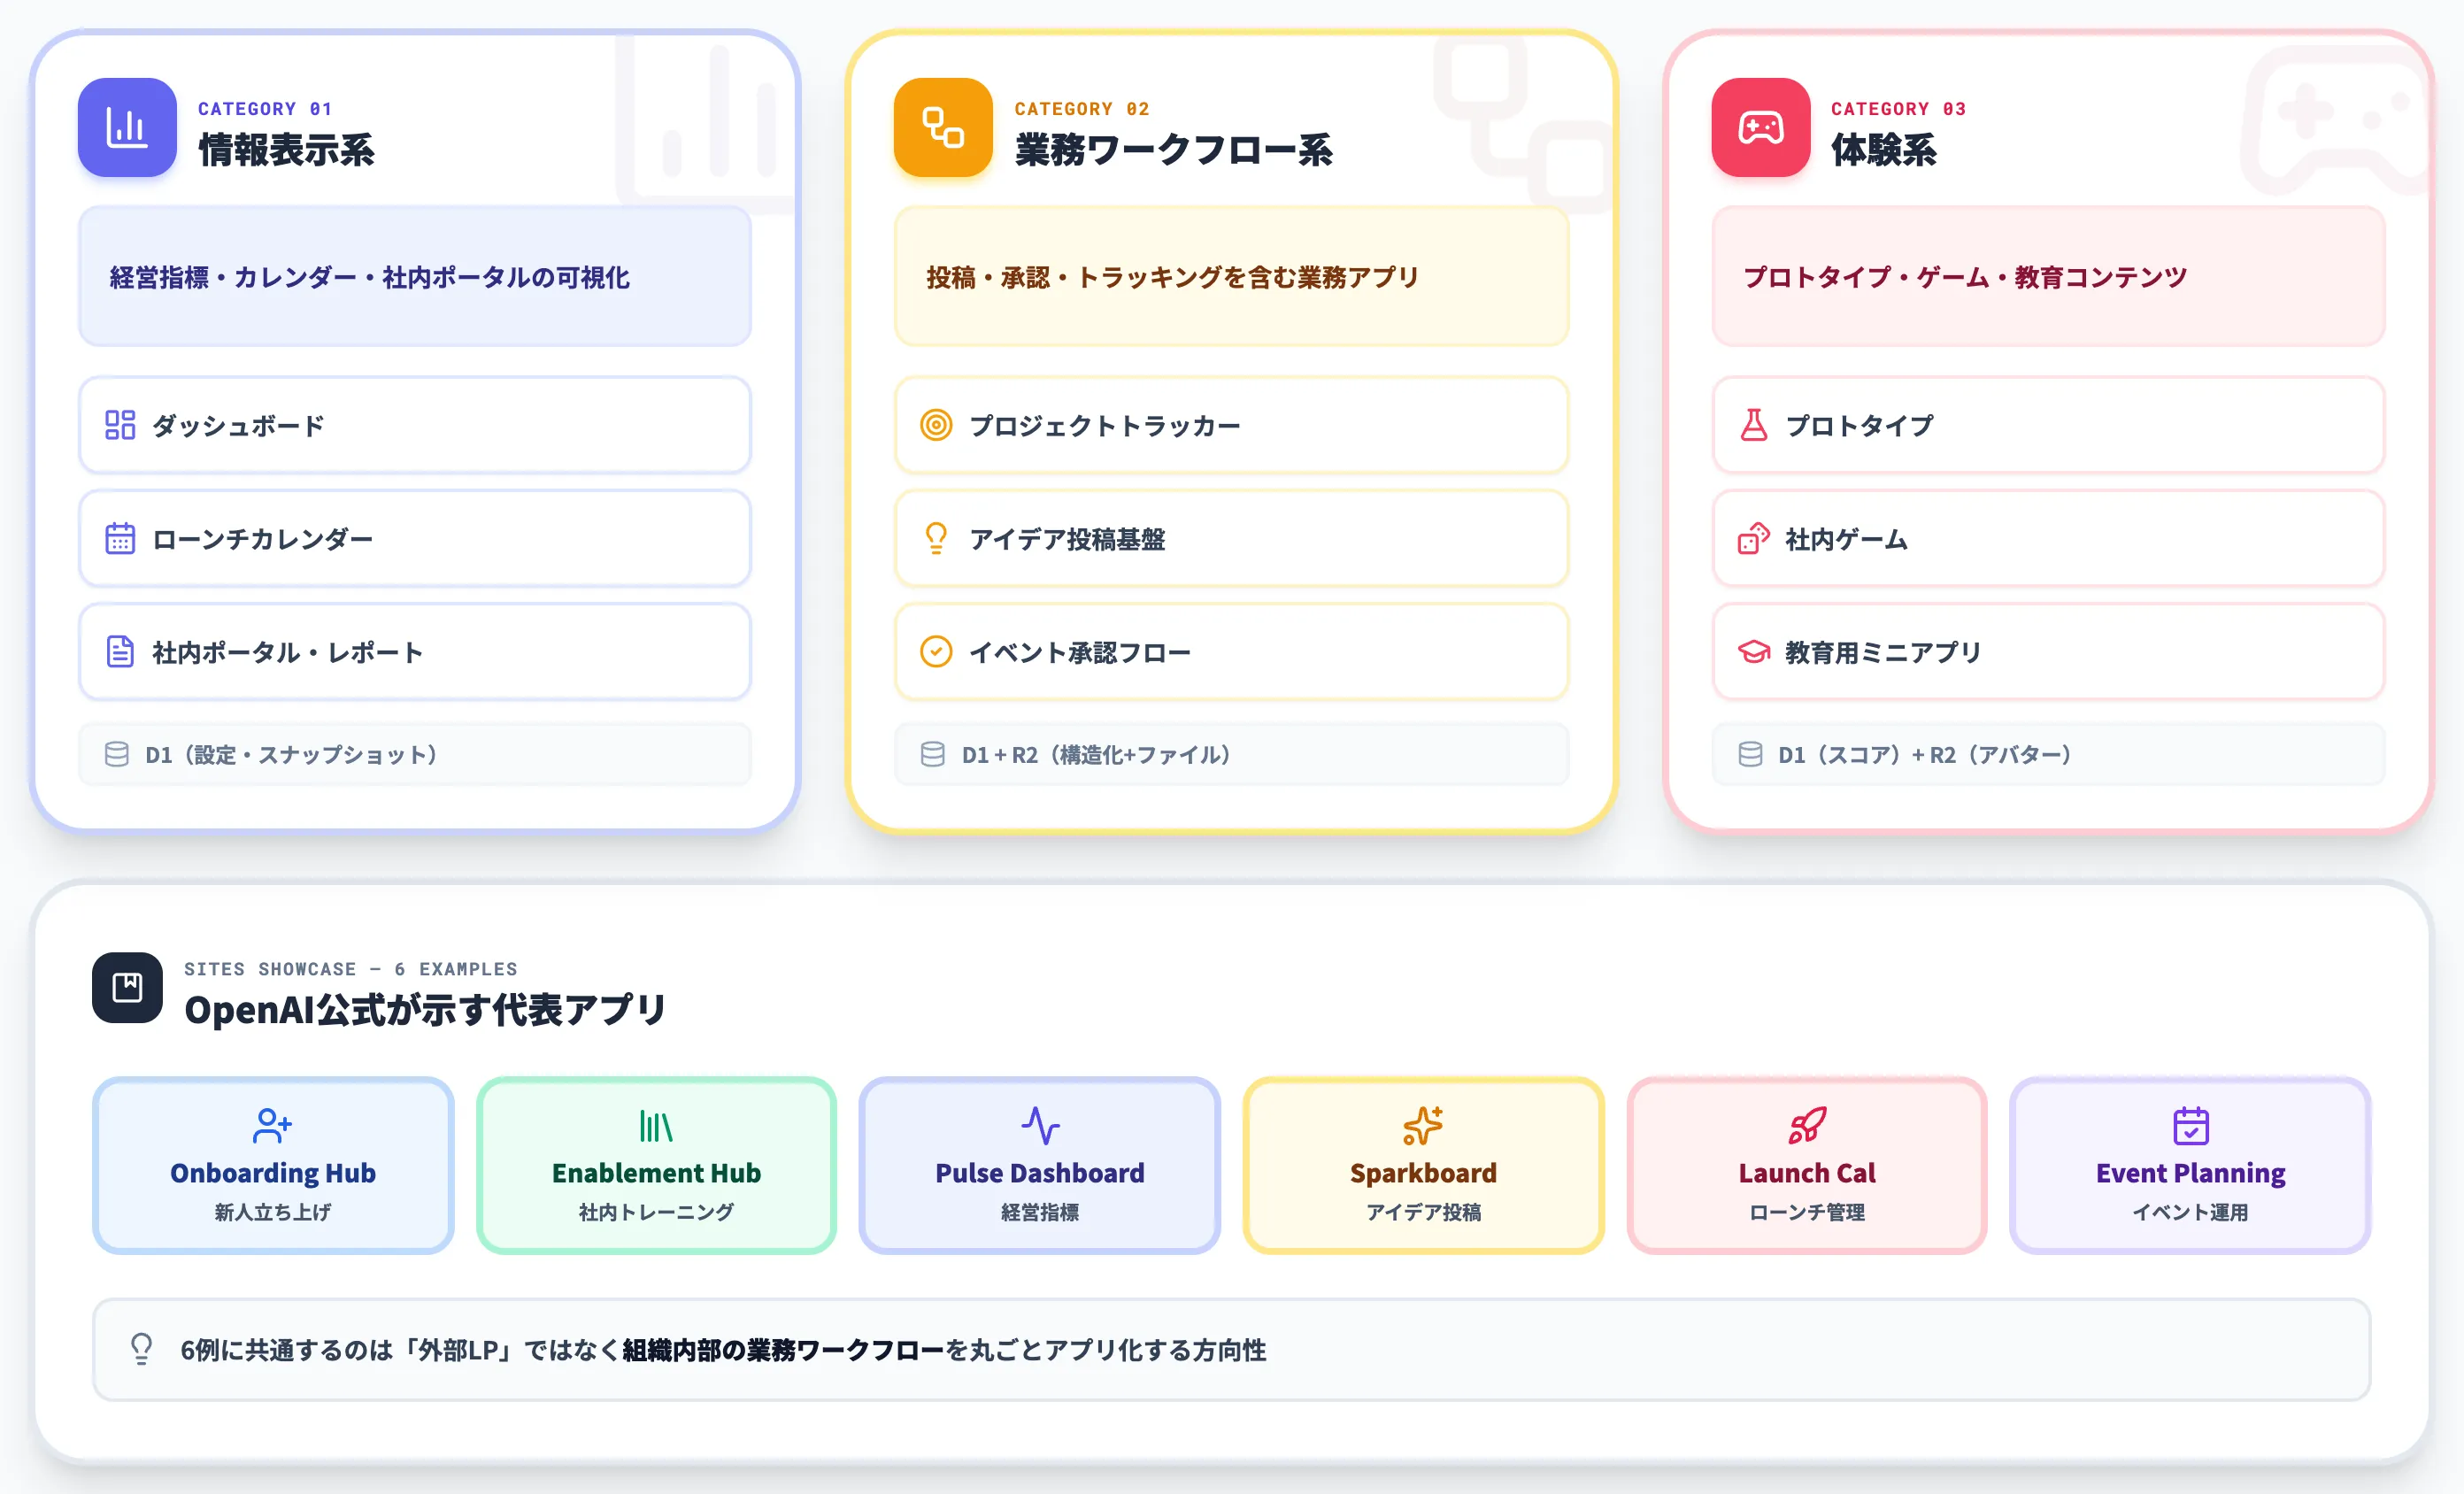
Task: Click the イベント運用 subtitle
Action: coord(2191,1212)
